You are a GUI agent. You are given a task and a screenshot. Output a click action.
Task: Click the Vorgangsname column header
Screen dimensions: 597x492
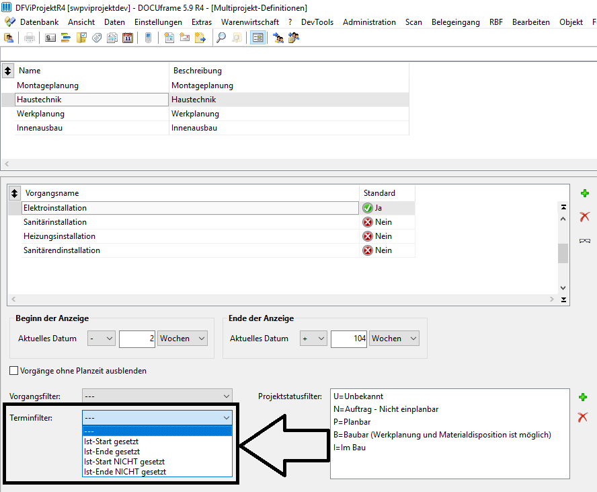190,193
